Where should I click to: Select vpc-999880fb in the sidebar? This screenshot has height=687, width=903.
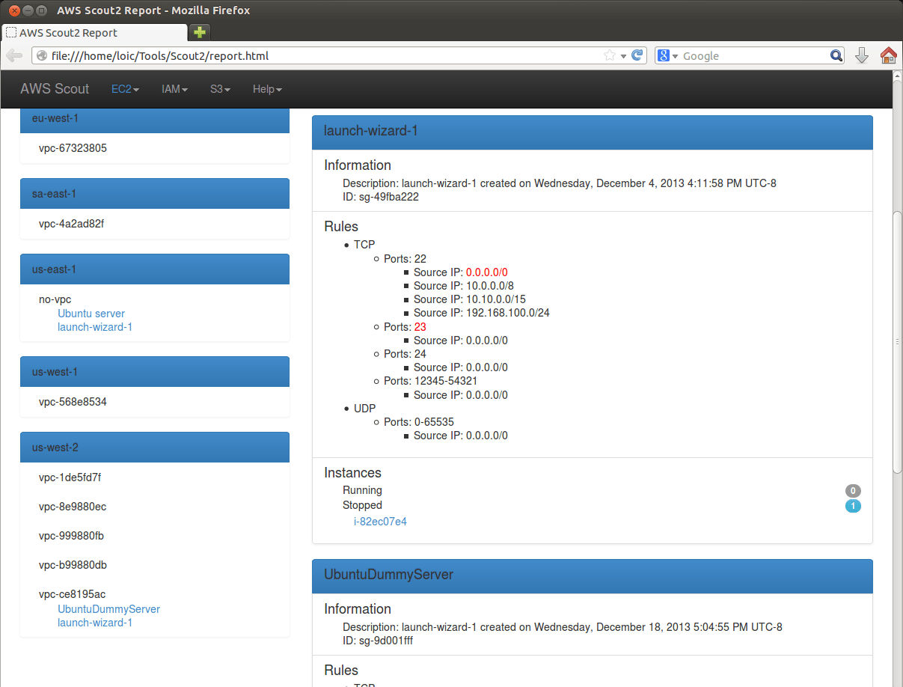point(71,536)
